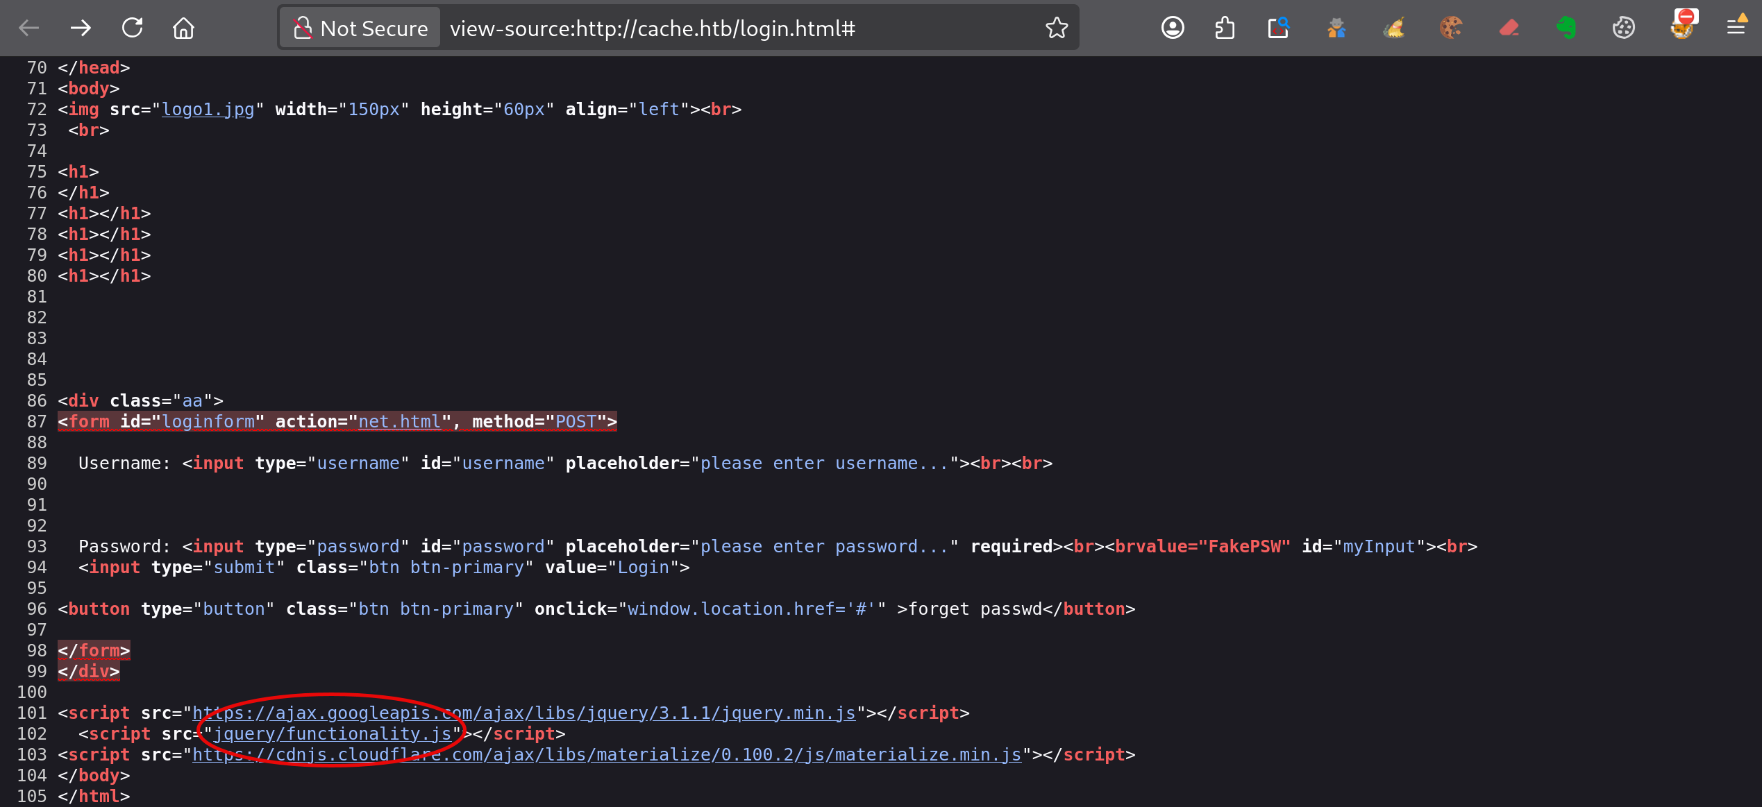
Task: Click the "forget passwd" button text in source
Action: (x=975, y=609)
